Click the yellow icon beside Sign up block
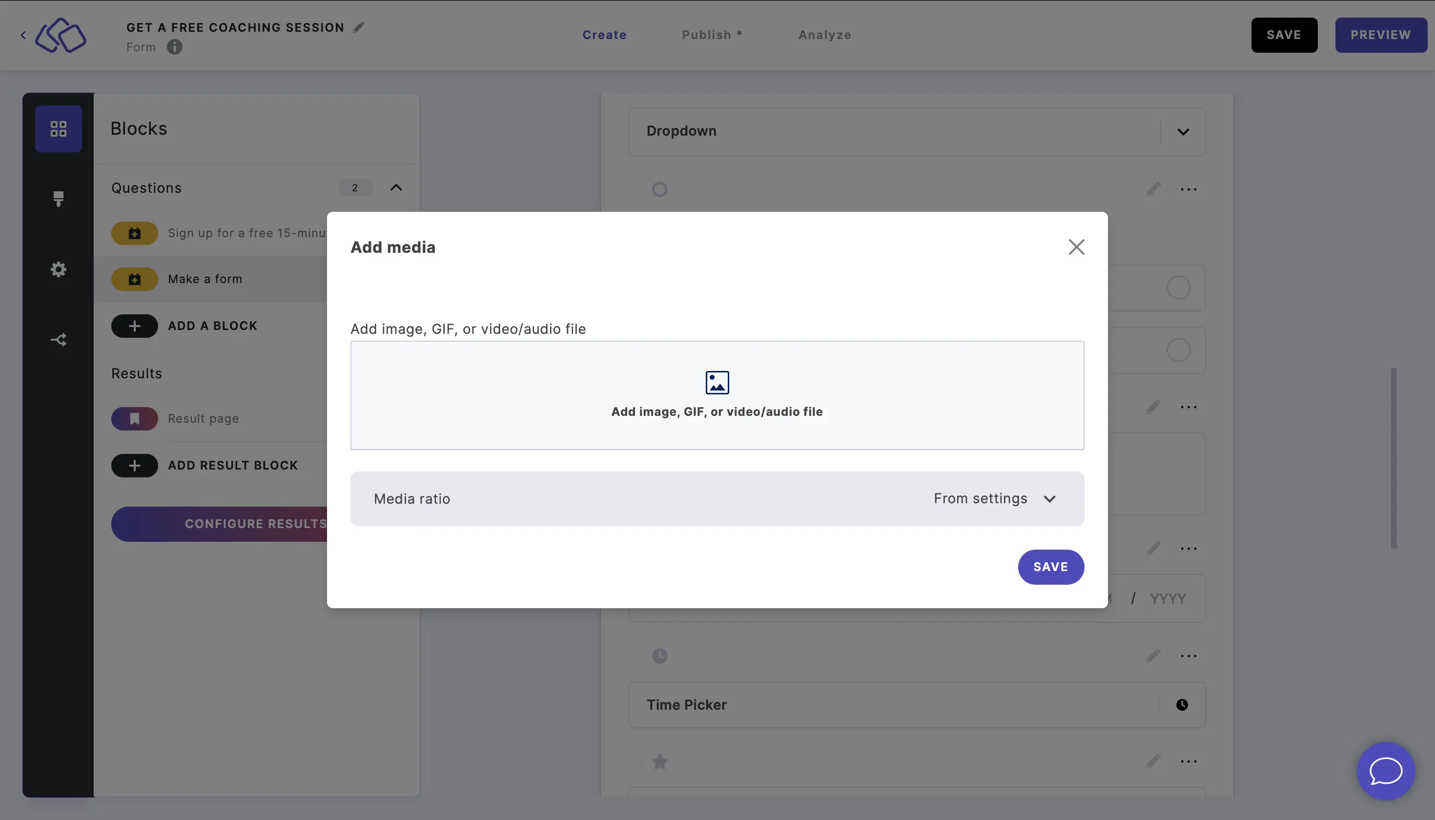This screenshot has height=820, width=1435. click(135, 233)
